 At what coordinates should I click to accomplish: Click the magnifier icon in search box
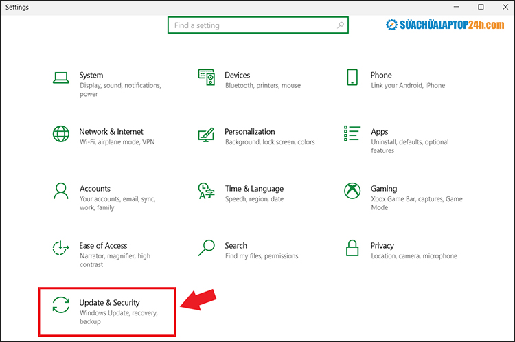[x=341, y=25]
